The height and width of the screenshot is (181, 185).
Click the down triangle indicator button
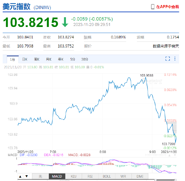tap(27, 177)
